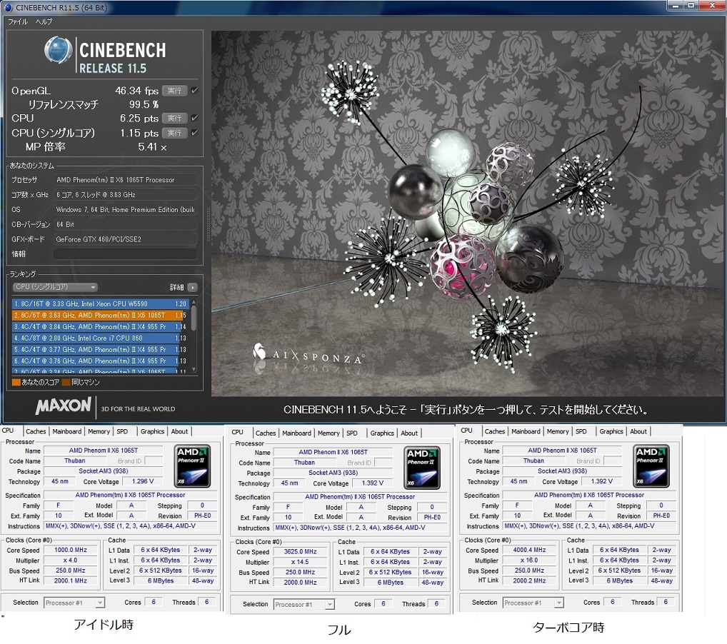The image size is (727, 644).
Task: Open the CPU (シングルコア) ranking dropdown
Action: 55,287
